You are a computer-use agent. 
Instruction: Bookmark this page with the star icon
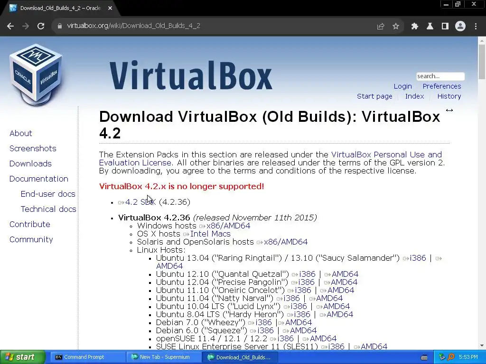tap(396, 27)
